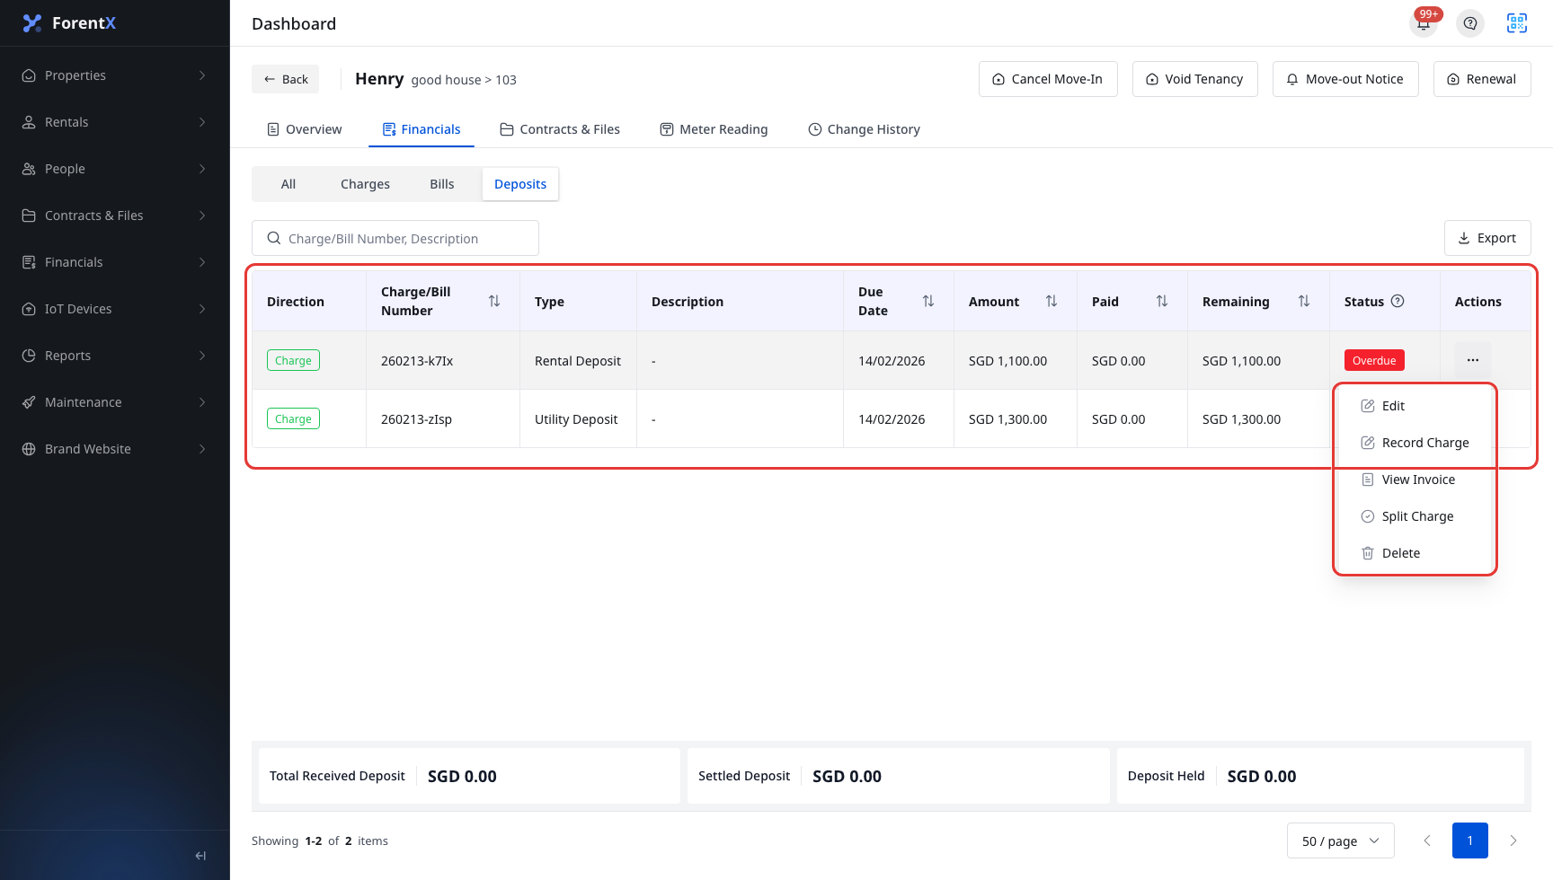Click the Charge/Bill Number search field
The image size is (1553, 880).
click(395, 238)
